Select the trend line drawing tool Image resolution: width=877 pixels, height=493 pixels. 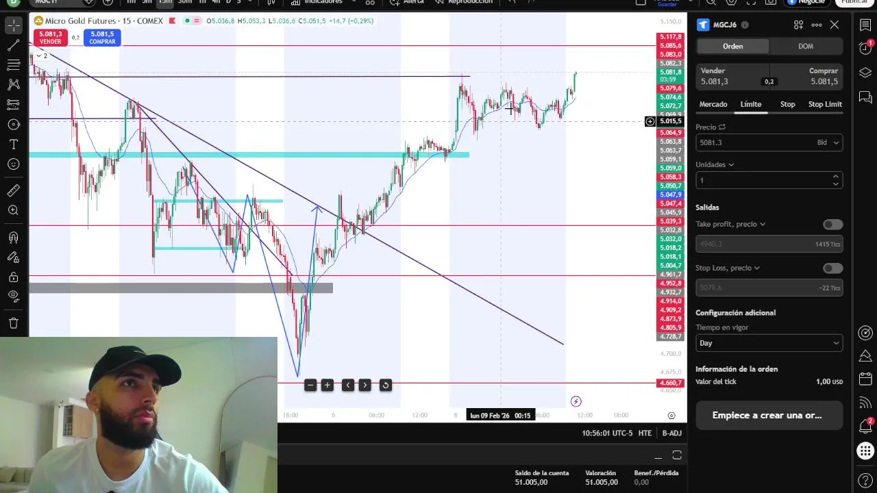[x=13, y=45]
